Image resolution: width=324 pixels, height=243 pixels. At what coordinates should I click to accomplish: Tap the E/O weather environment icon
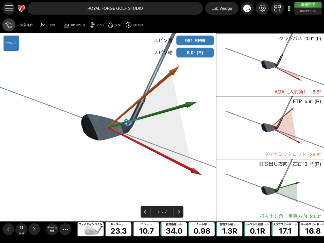pos(9,25)
